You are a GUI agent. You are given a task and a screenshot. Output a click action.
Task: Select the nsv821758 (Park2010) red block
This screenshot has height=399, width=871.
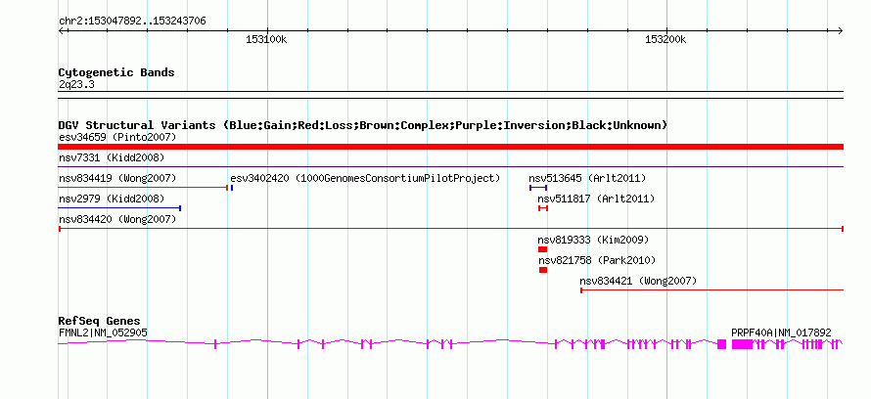[x=543, y=270]
